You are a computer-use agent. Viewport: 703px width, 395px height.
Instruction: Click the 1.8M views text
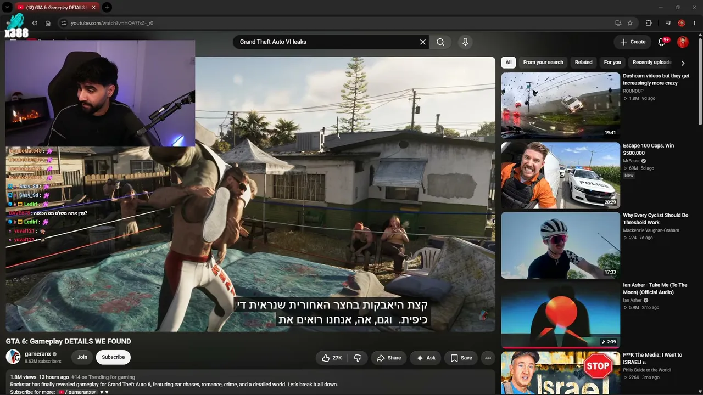click(x=23, y=377)
